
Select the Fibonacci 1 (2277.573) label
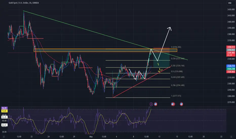[x=176, y=96]
